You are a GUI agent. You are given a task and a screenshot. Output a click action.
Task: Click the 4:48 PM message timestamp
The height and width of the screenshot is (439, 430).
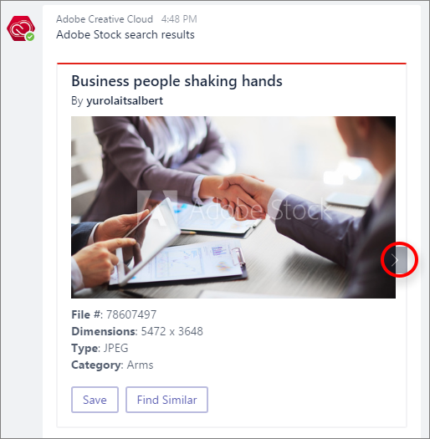179,19
